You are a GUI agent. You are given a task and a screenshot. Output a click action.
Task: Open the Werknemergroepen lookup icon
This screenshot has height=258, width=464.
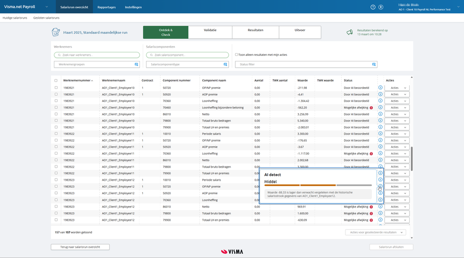136,64
